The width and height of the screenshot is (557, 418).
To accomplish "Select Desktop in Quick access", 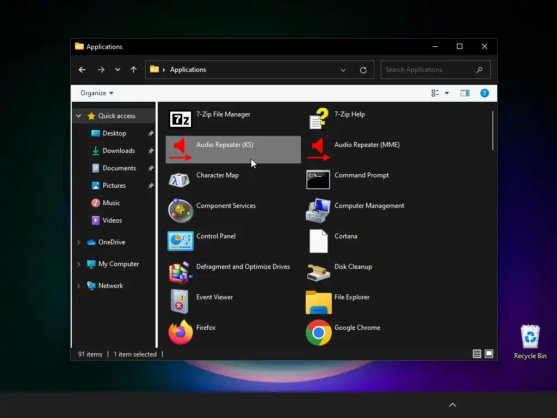I will click(114, 133).
